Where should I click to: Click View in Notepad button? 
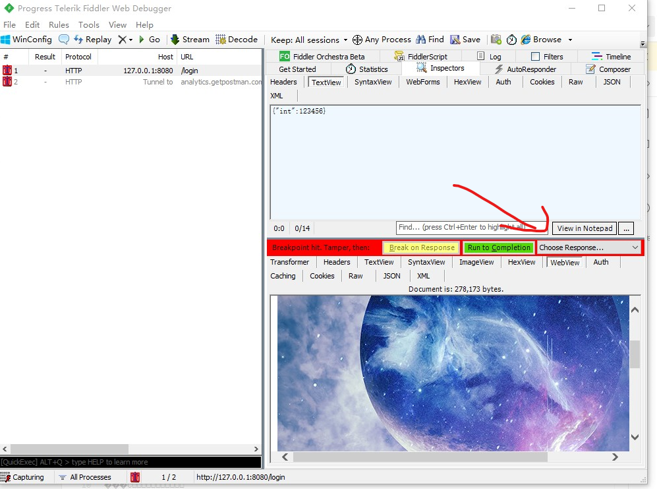click(x=585, y=228)
